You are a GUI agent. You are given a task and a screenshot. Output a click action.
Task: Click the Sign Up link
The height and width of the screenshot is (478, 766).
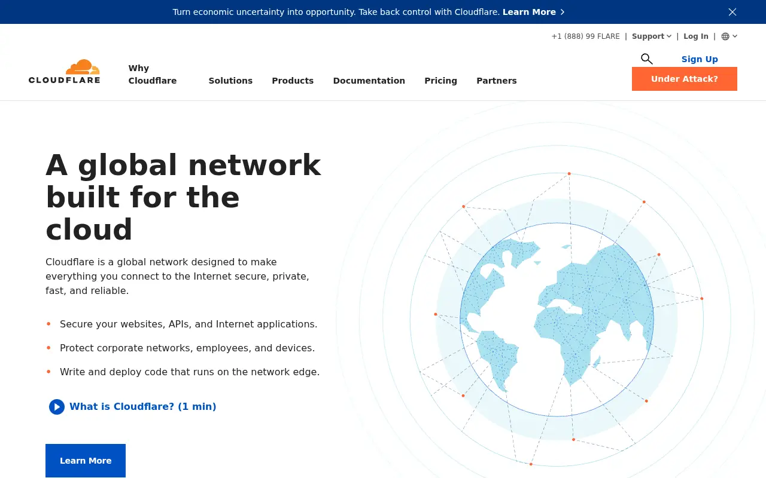tap(700, 59)
